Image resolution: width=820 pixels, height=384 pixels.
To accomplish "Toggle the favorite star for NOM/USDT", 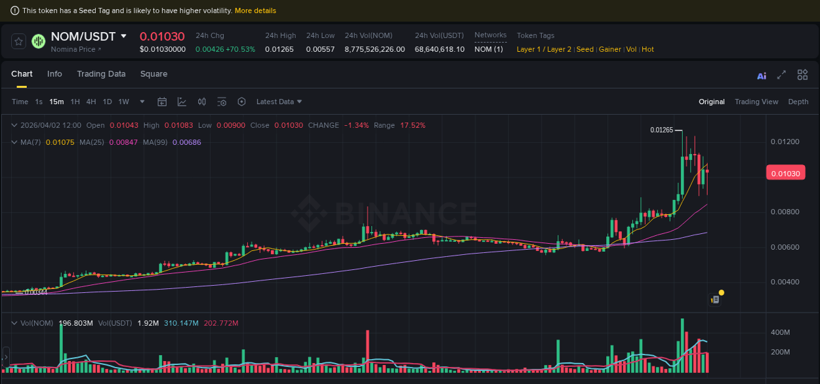I will [18, 41].
